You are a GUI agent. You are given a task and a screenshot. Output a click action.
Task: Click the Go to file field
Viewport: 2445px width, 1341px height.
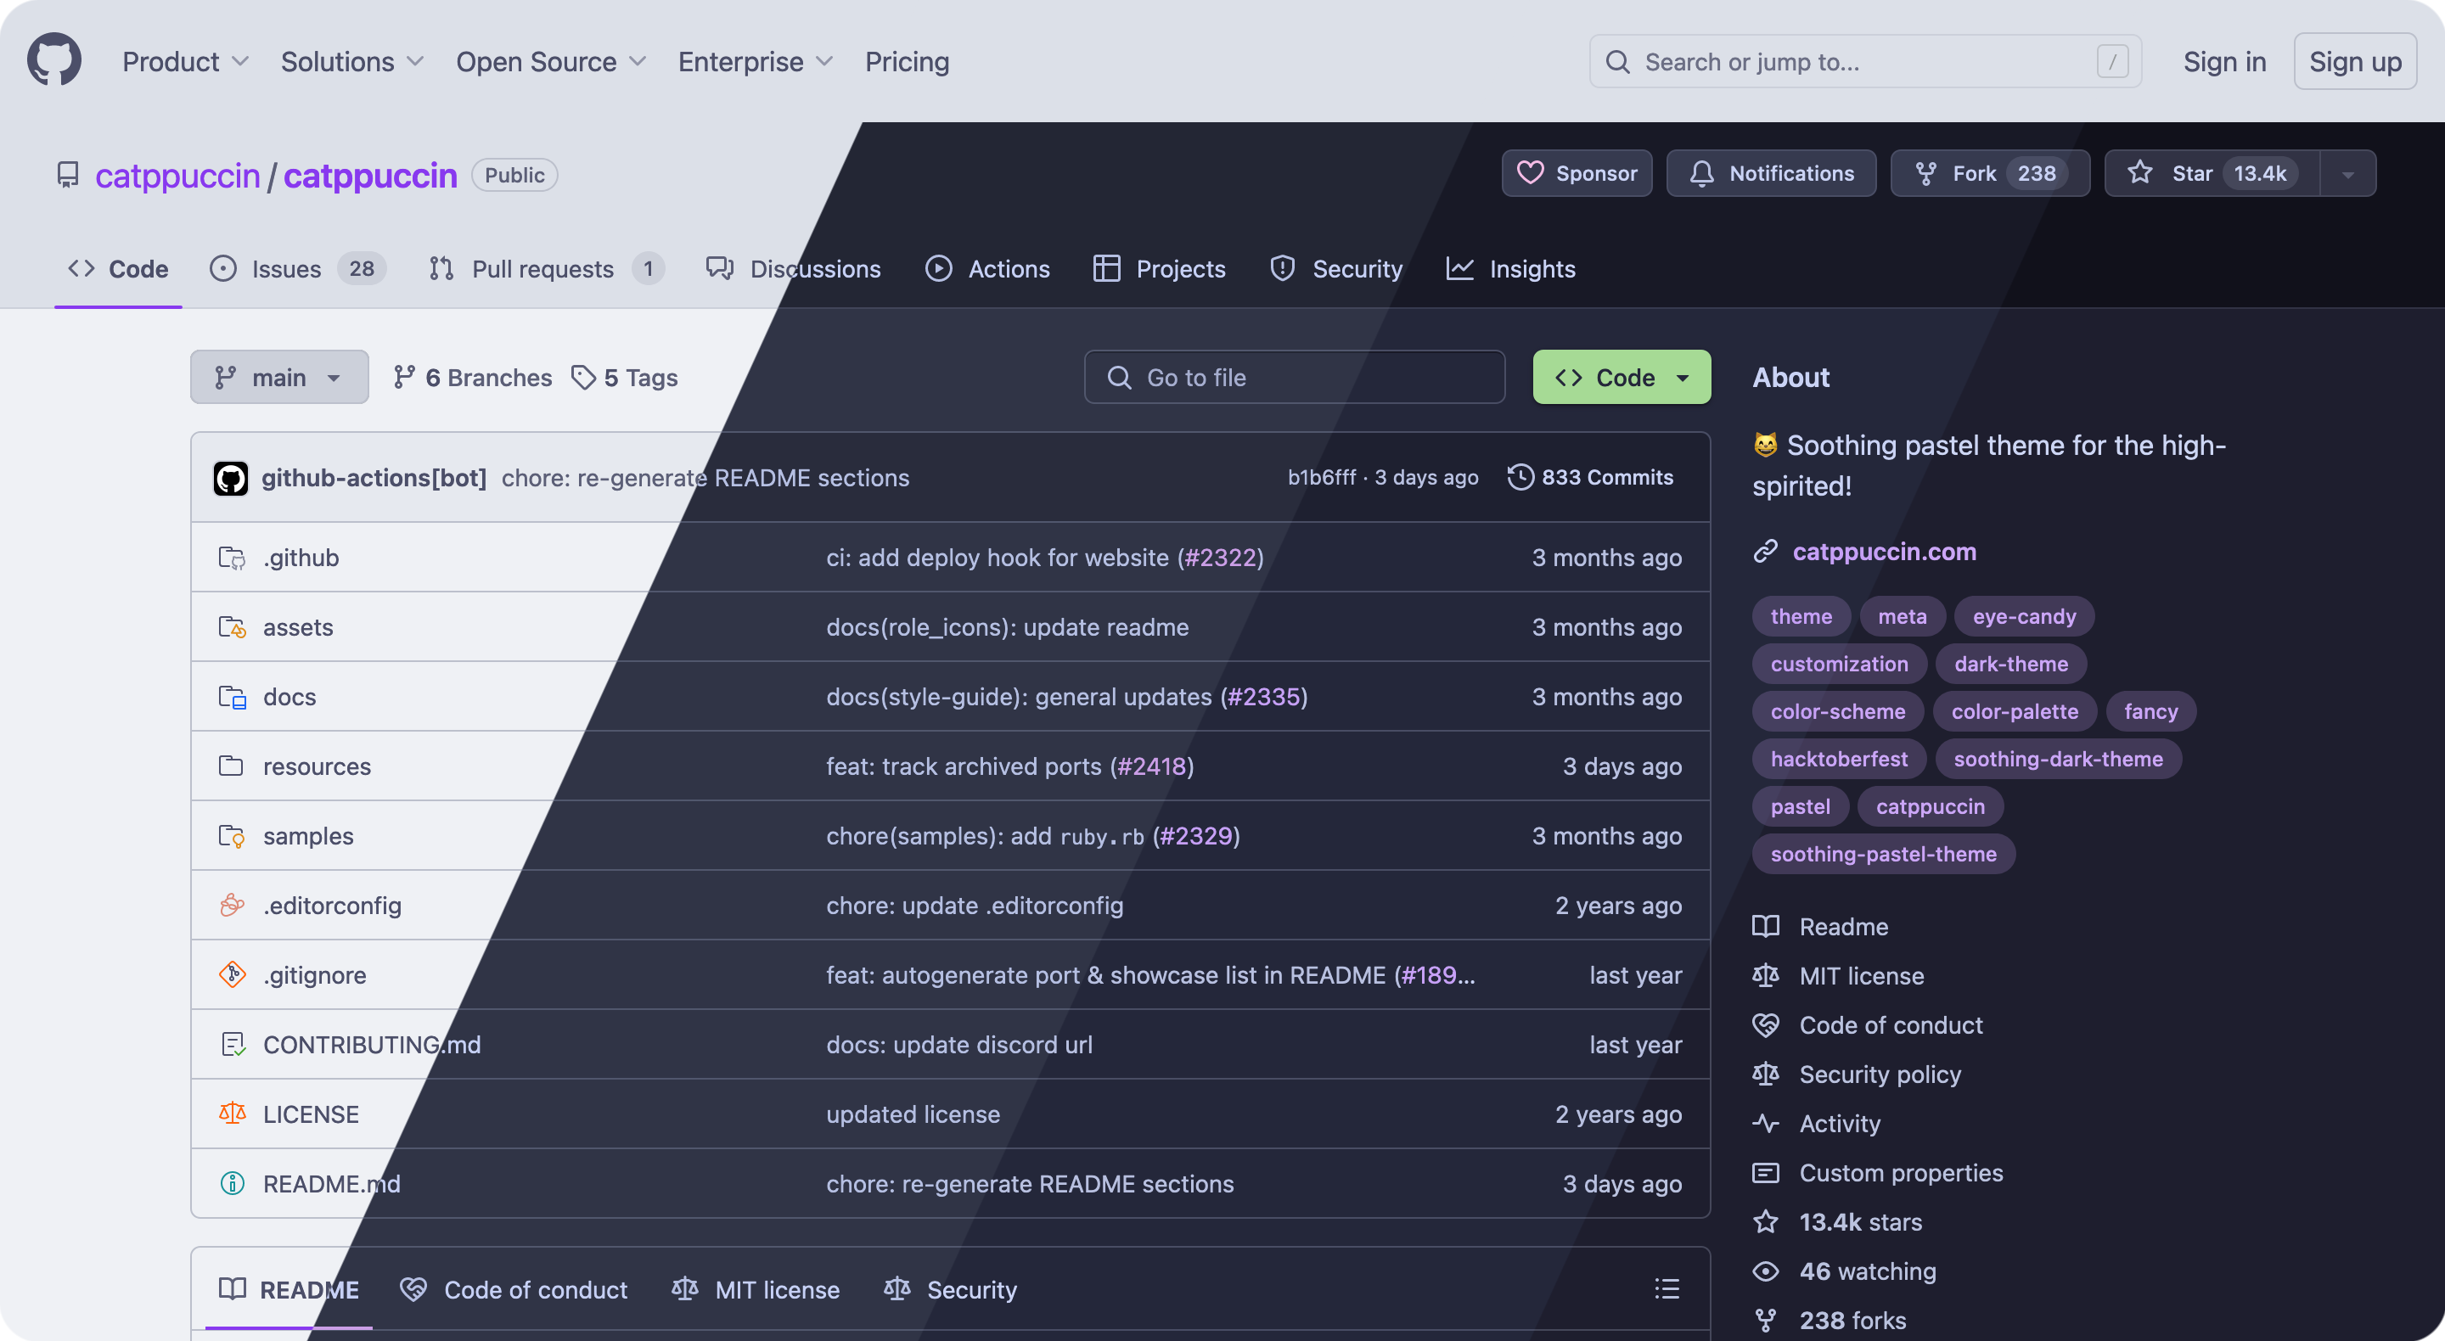pyautogui.click(x=1295, y=378)
